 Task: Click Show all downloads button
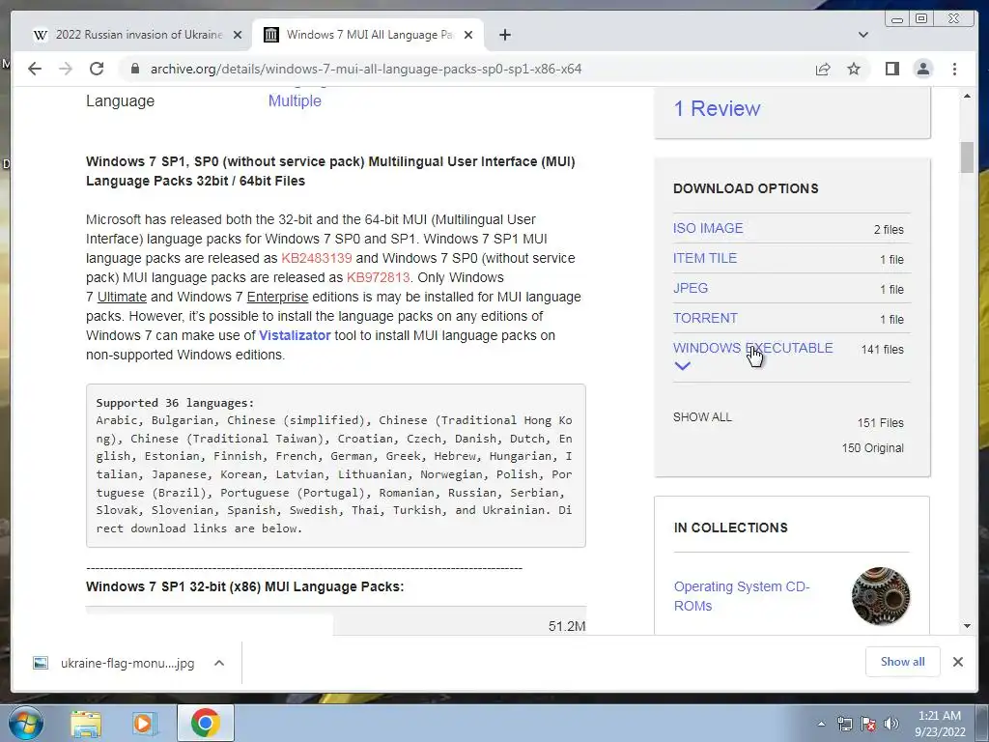[902, 662]
